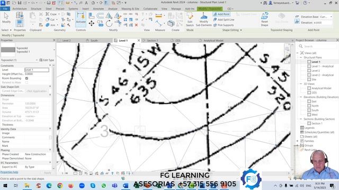Select the Copy tool in Modify panel
Viewport: 339px width, 190px height.
(x=100, y=23)
